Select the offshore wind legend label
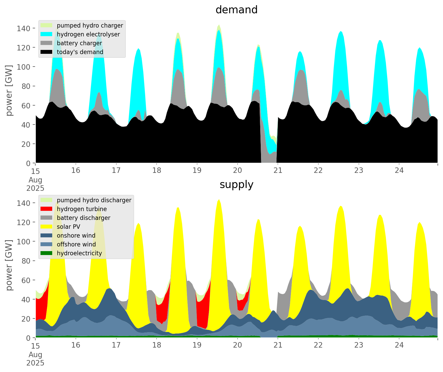Screen dimensions: 443x372 tap(76, 244)
